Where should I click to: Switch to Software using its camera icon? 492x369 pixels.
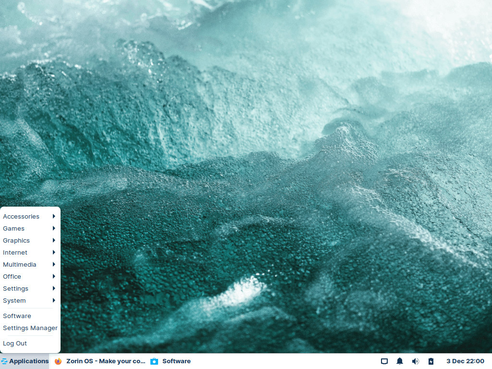pos(154,361)
